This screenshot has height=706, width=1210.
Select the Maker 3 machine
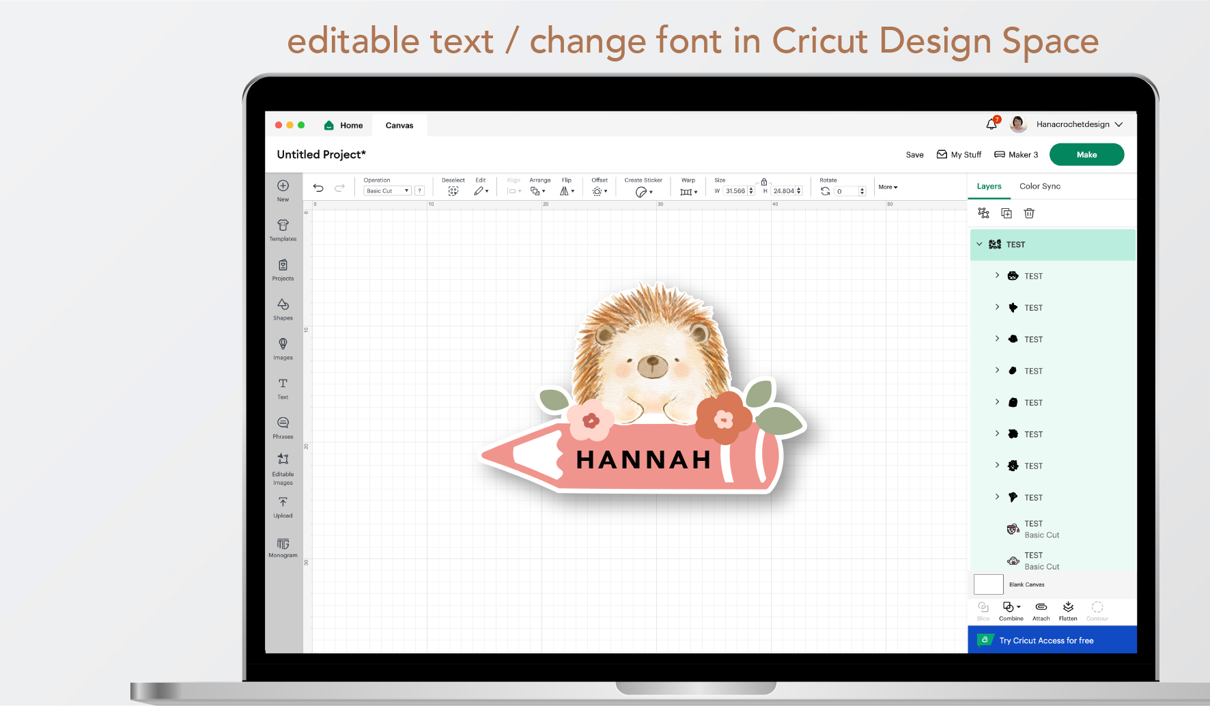coord(1016,155)
